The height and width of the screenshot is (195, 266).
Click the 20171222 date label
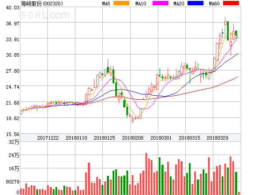click(x=48, y=138)
